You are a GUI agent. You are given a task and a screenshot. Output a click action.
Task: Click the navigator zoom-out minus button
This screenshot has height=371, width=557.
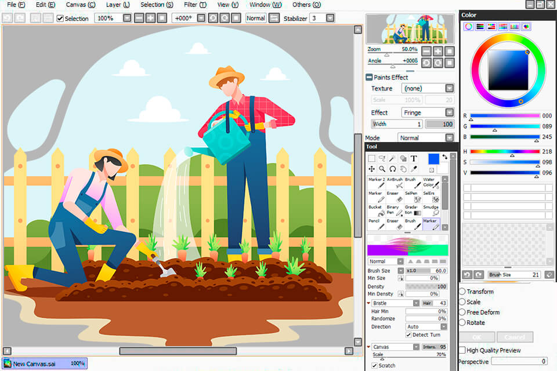tap(426, 51)
